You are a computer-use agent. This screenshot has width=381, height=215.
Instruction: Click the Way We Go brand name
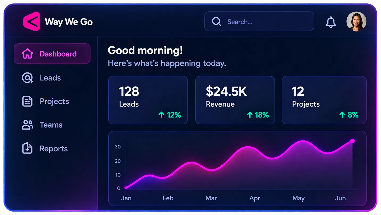[x=69, y=22]
